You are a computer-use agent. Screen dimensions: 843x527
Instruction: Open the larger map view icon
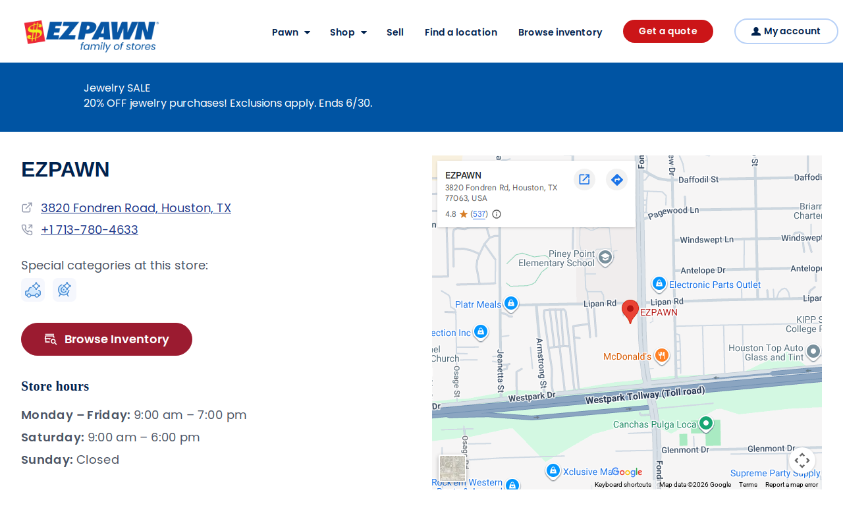pos(584,179)
